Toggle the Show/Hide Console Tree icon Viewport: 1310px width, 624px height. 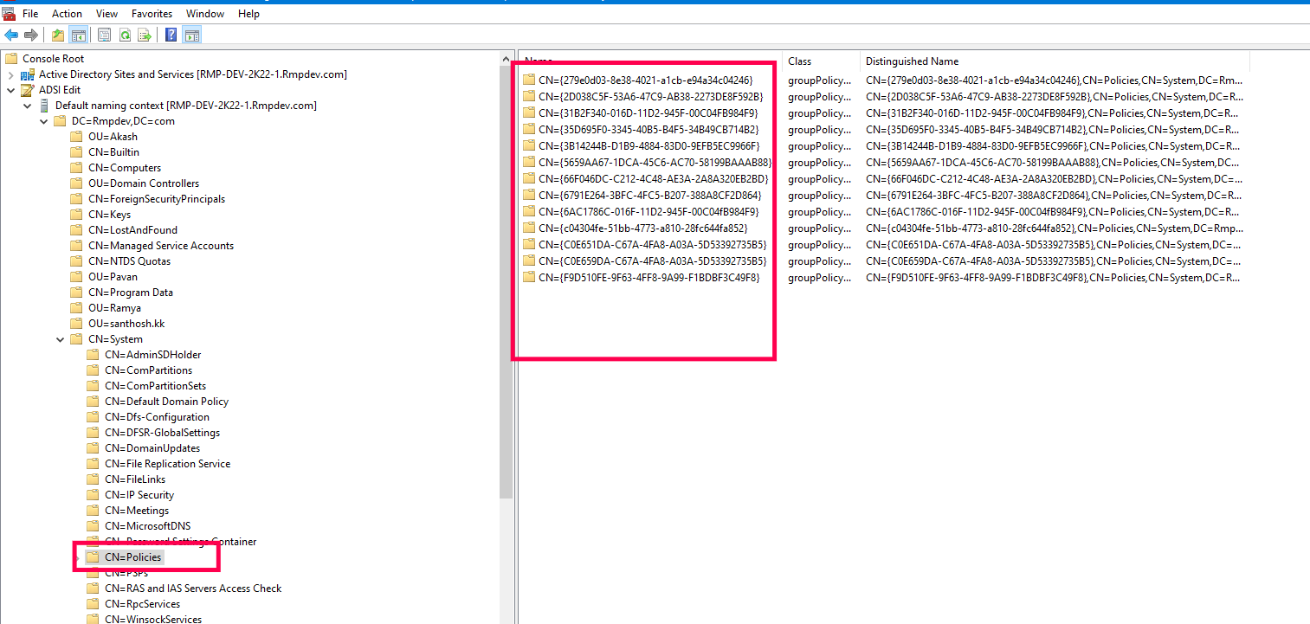click(x=79, y=35)
